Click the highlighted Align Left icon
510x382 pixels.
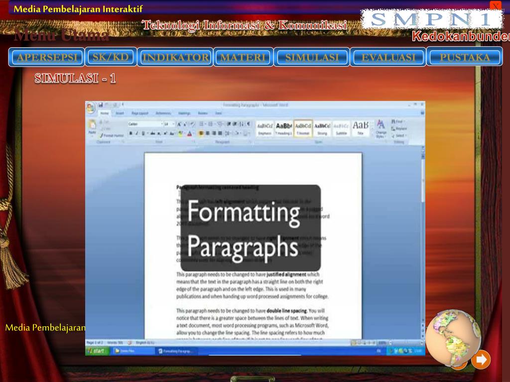click(201, 133)
